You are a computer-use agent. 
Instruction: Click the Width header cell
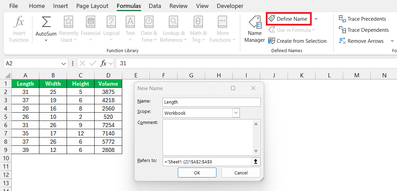(x=53, y=84)
